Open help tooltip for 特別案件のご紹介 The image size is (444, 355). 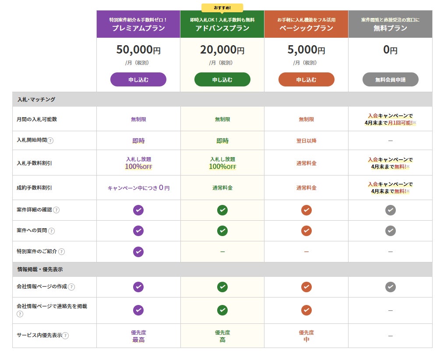point(61,252)
